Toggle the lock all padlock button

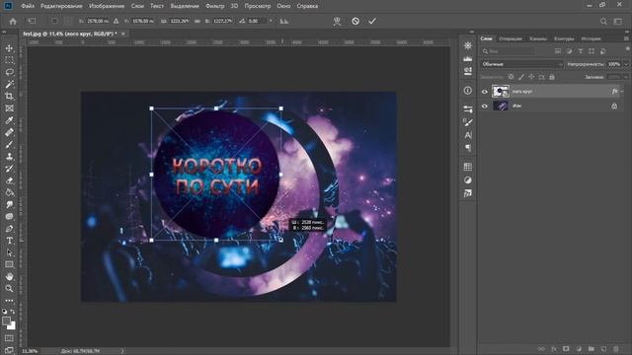552,77
